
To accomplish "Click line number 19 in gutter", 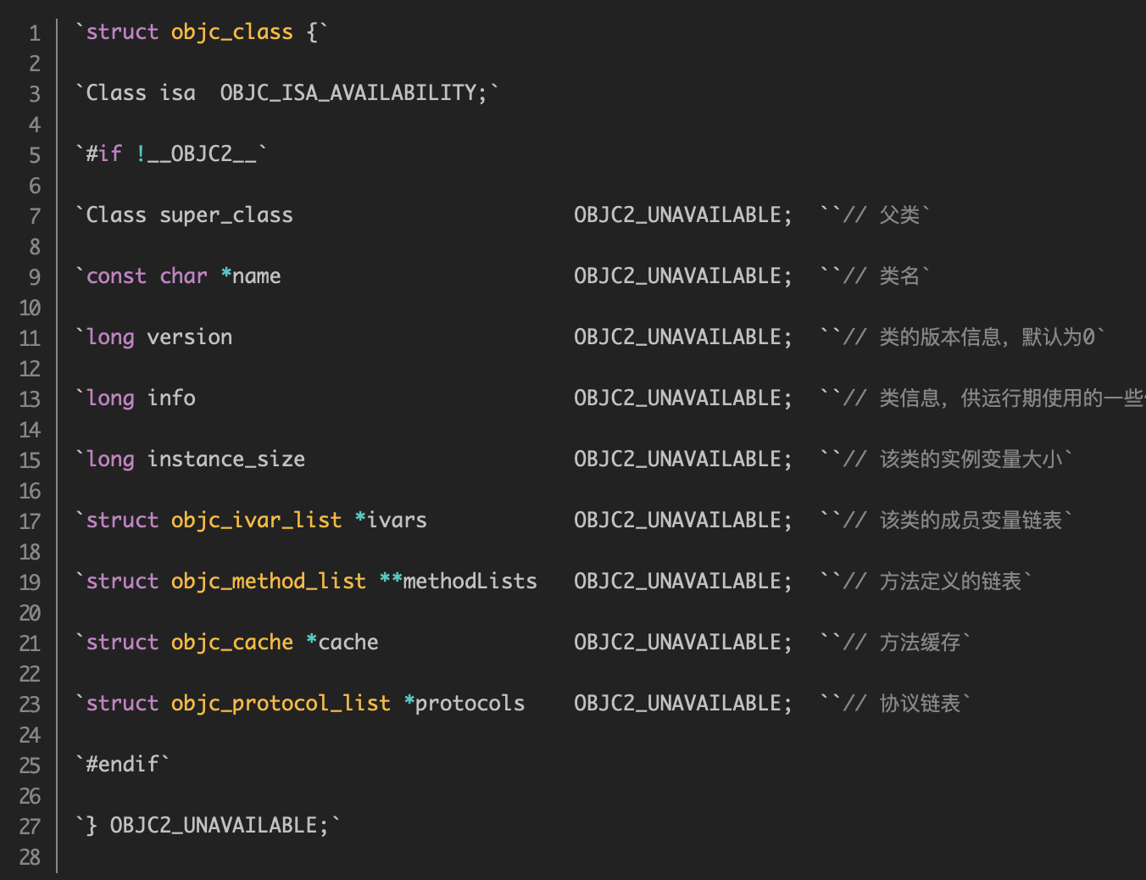I will click(30, 582).
